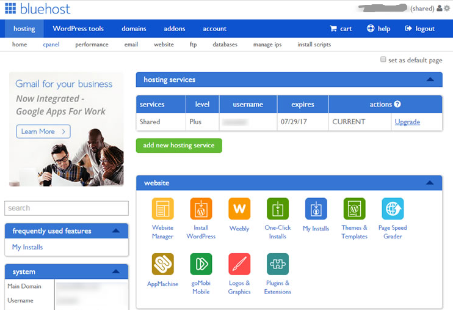Switch to the domains tab
Image resolution: width=453 pixels, height=310 pixels.
(x=134, y=29)
